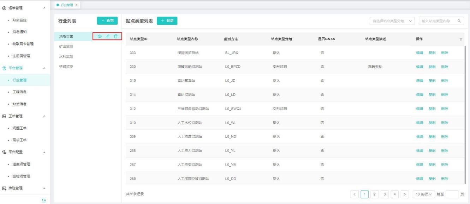The image size is (470, 204).
Task: Go to previous page with left arrow
Action: (x=354, y=193)
